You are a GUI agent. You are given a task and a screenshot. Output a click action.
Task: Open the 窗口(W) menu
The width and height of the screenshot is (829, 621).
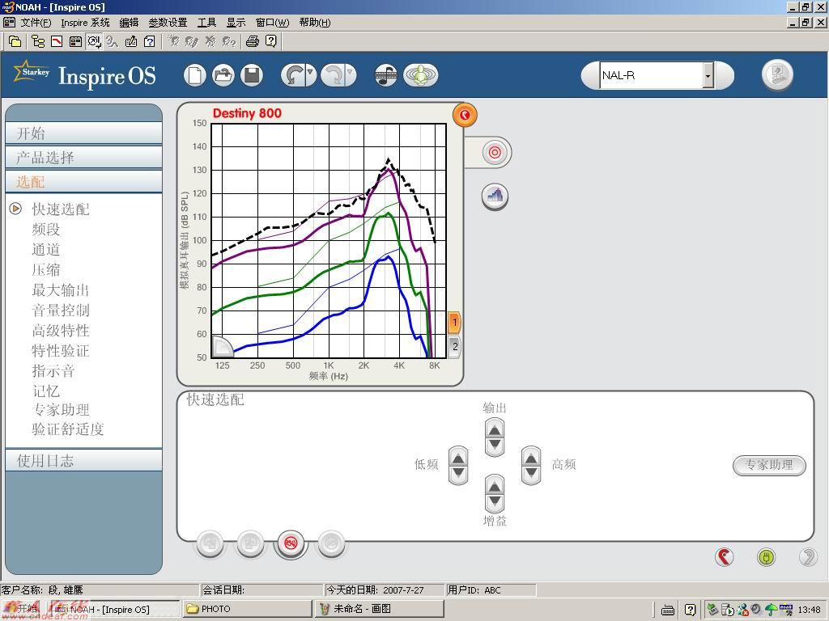(272, 23)
